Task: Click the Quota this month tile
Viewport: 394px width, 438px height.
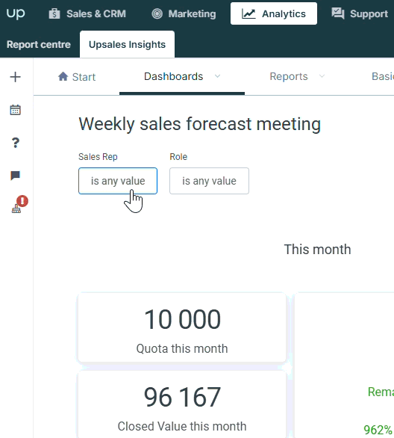Action: (182, 327)
